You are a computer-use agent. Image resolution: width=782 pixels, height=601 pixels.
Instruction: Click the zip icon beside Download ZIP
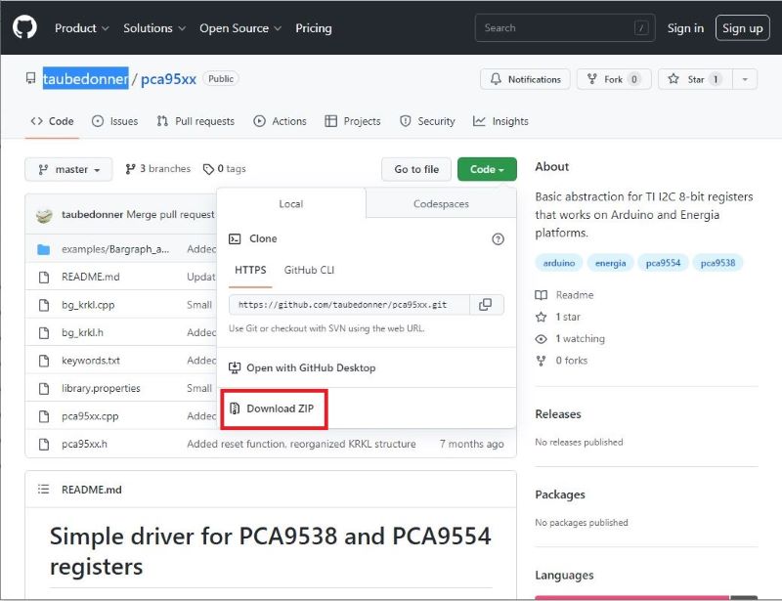pos(235,408)
